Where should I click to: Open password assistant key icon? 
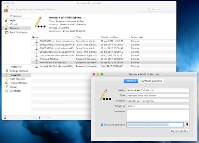click(x=187, y=125)
